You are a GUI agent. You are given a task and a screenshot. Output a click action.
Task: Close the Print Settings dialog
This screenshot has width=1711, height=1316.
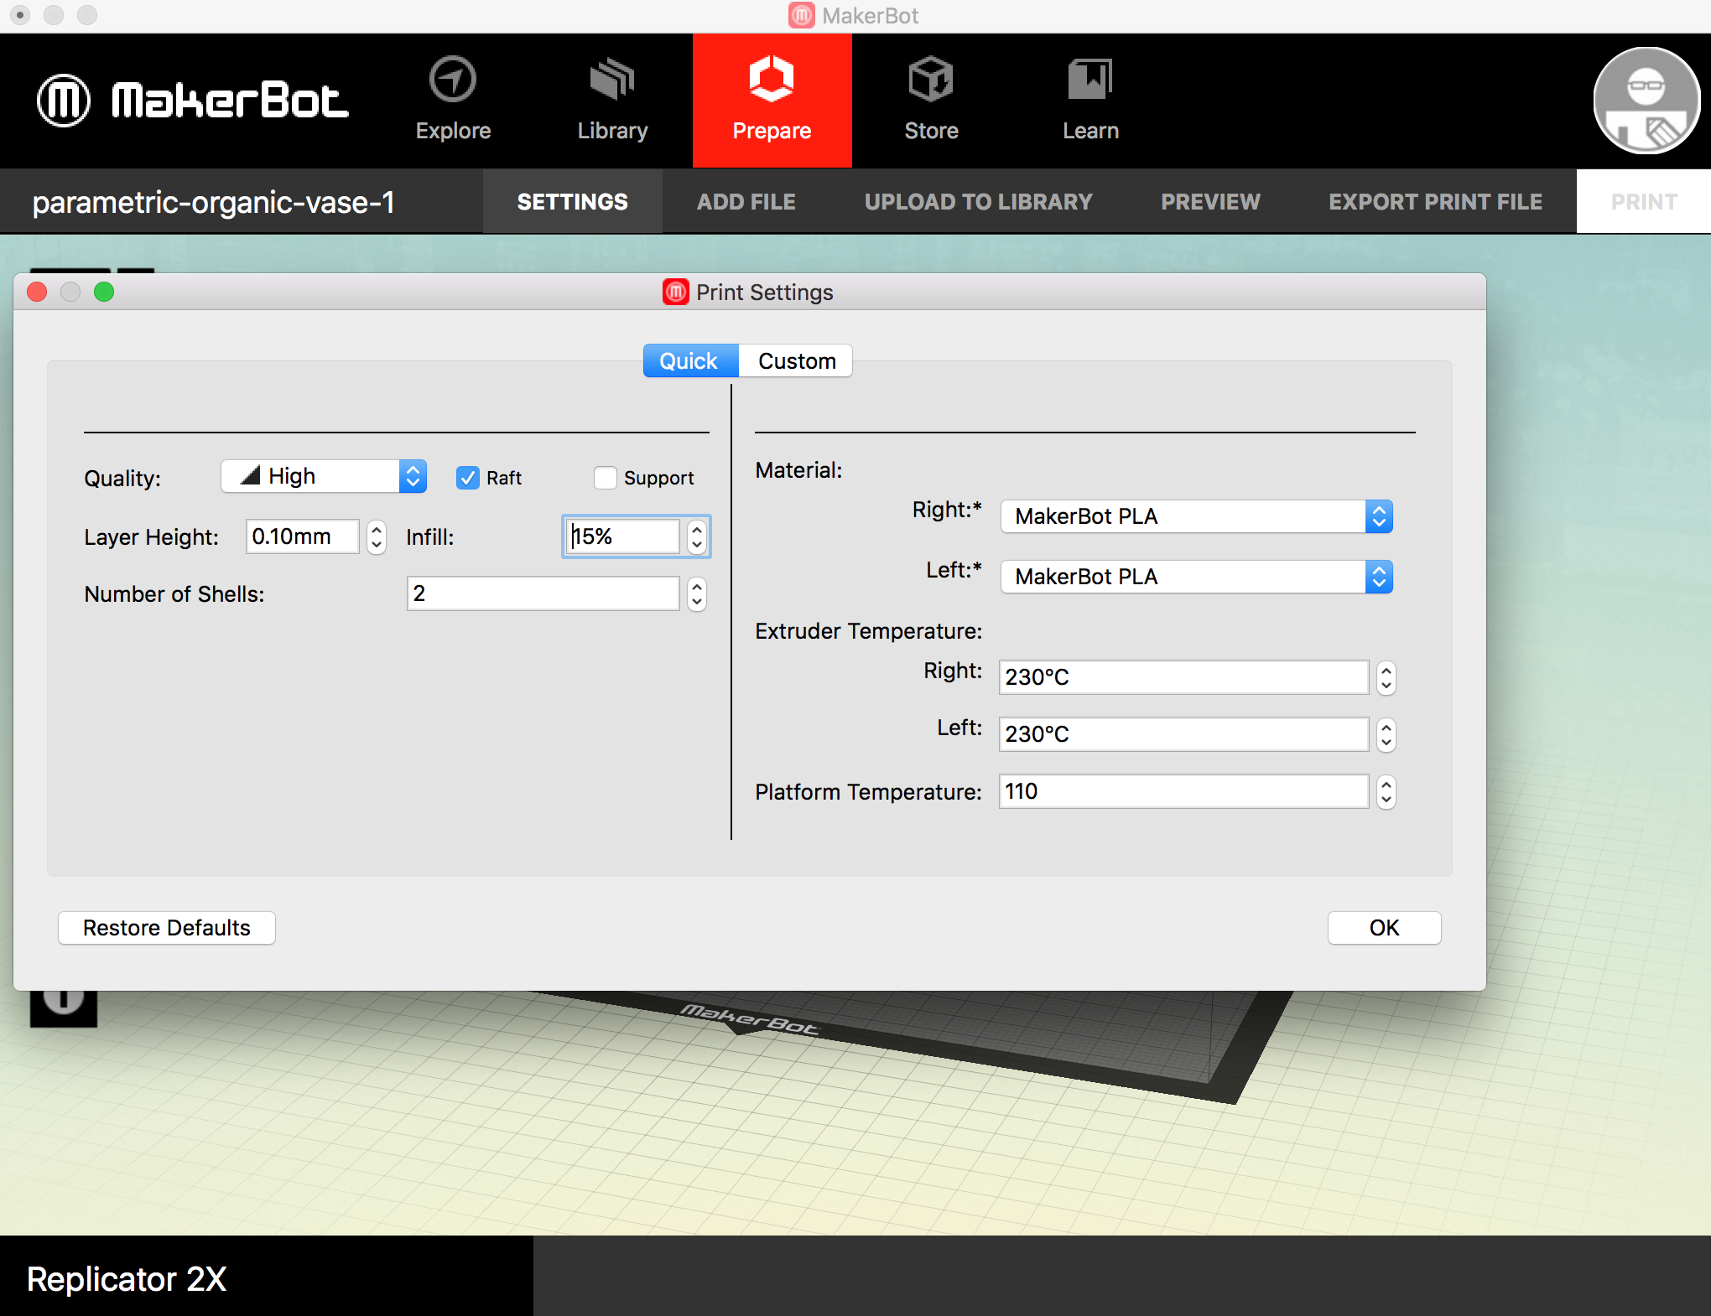click(x=37, y=292)
